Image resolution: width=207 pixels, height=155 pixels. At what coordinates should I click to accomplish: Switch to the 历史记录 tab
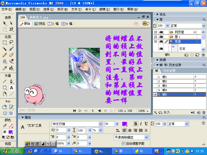[x=169, y=71]
